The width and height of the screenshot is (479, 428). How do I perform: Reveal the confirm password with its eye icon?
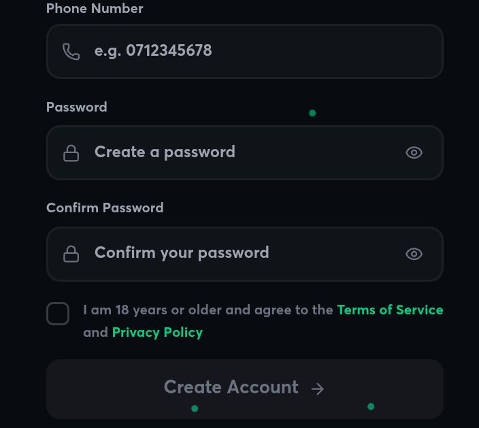[414, 254]
